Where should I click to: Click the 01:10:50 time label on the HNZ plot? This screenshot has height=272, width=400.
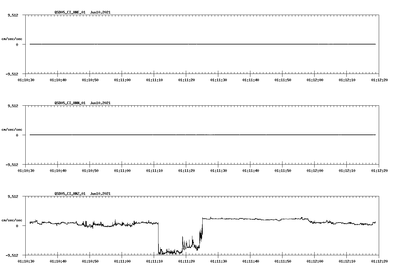coord(90,261)
